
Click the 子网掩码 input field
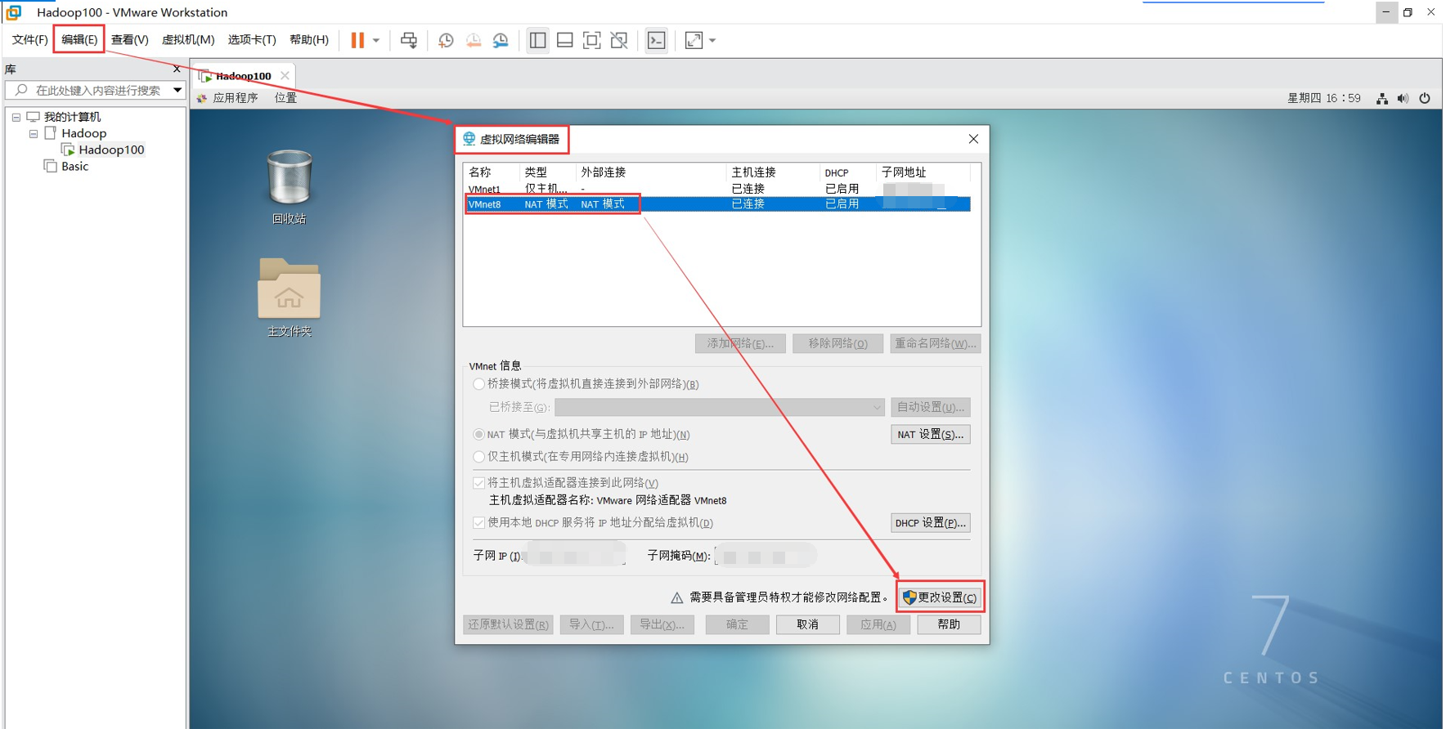click(766, 556)
